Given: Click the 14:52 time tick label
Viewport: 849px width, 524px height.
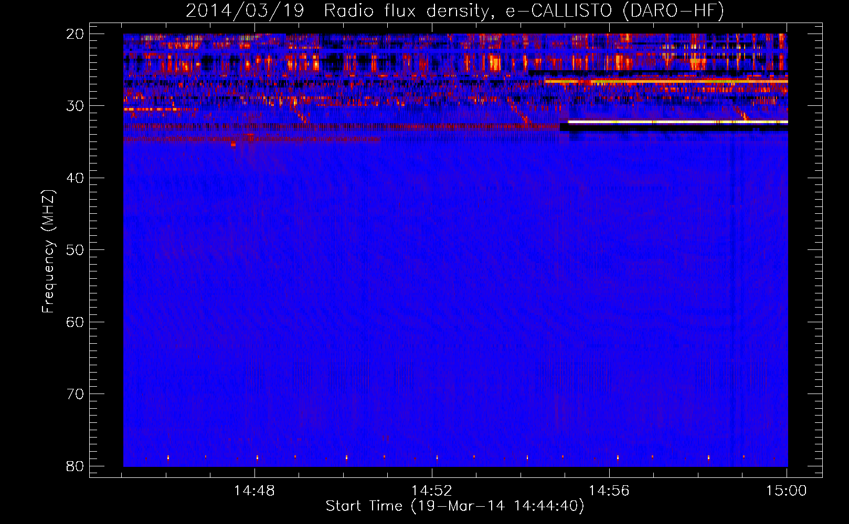Looking at the screenshot, I should (432, 491).
